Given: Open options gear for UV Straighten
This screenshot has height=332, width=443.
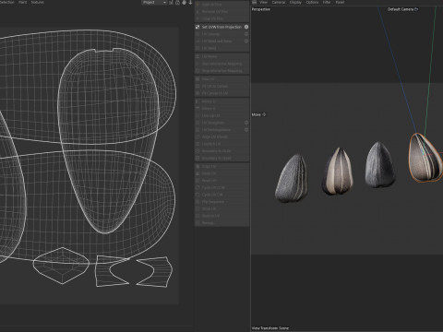Looking at the screenshot, I should click(246, 123).
